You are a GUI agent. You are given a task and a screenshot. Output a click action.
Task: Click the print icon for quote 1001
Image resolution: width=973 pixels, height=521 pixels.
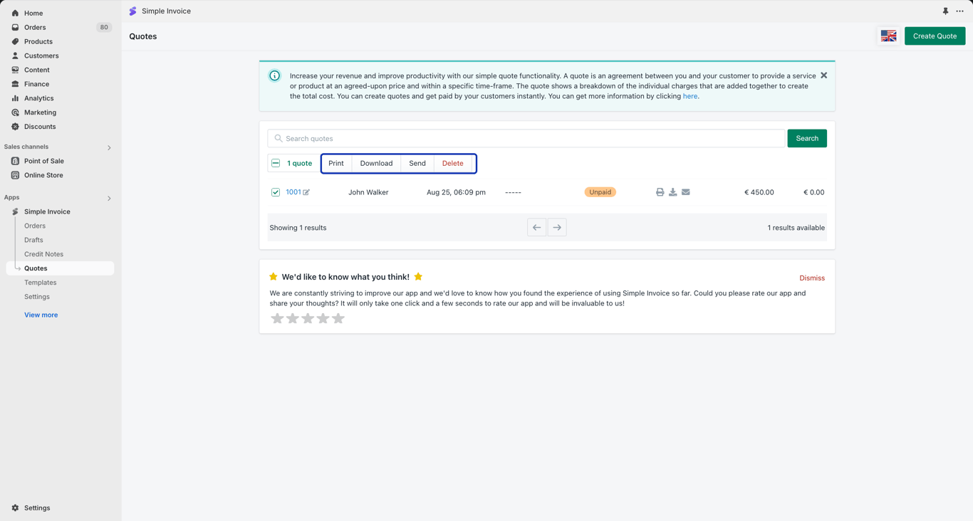[660, 192]
